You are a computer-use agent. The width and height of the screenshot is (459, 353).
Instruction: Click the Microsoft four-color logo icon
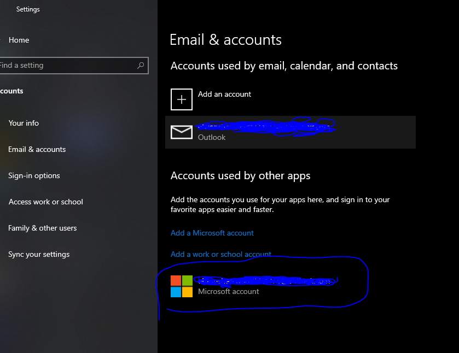point(182,286)
